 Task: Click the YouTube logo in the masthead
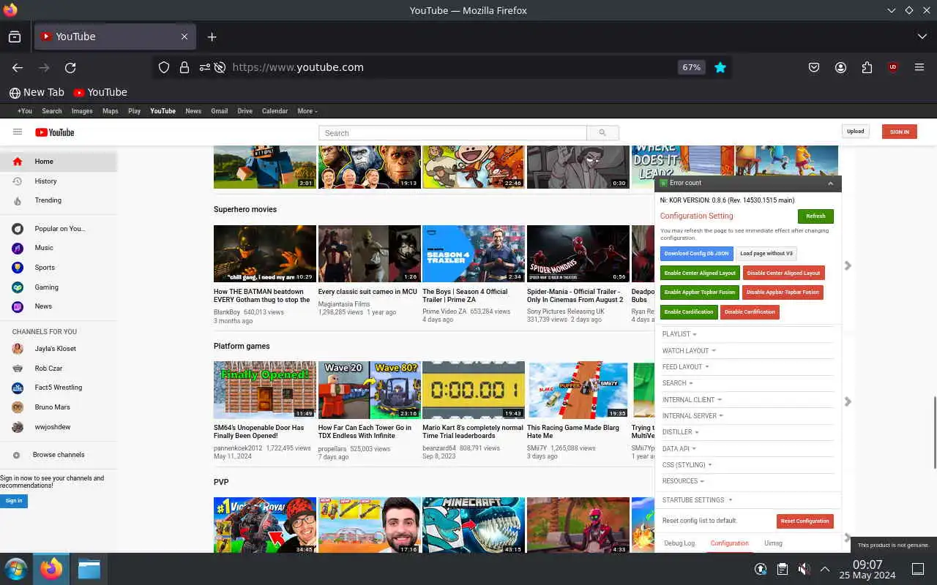click(x=55, y=132)
